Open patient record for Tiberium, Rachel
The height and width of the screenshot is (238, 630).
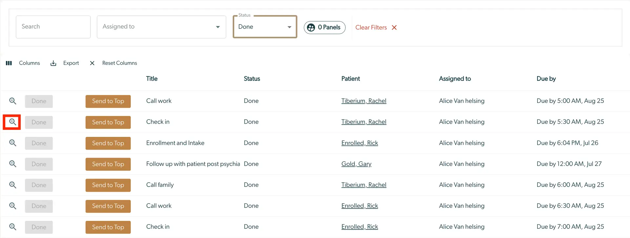[x=364, y=101]
